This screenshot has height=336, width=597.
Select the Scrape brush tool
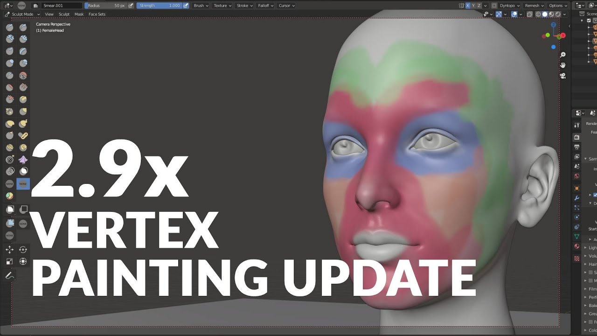click(x=9, y=99)
